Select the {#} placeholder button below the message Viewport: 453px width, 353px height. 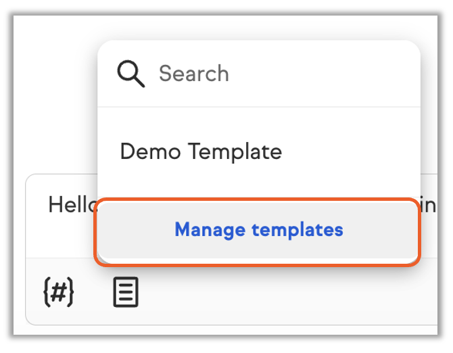(58, 293)
